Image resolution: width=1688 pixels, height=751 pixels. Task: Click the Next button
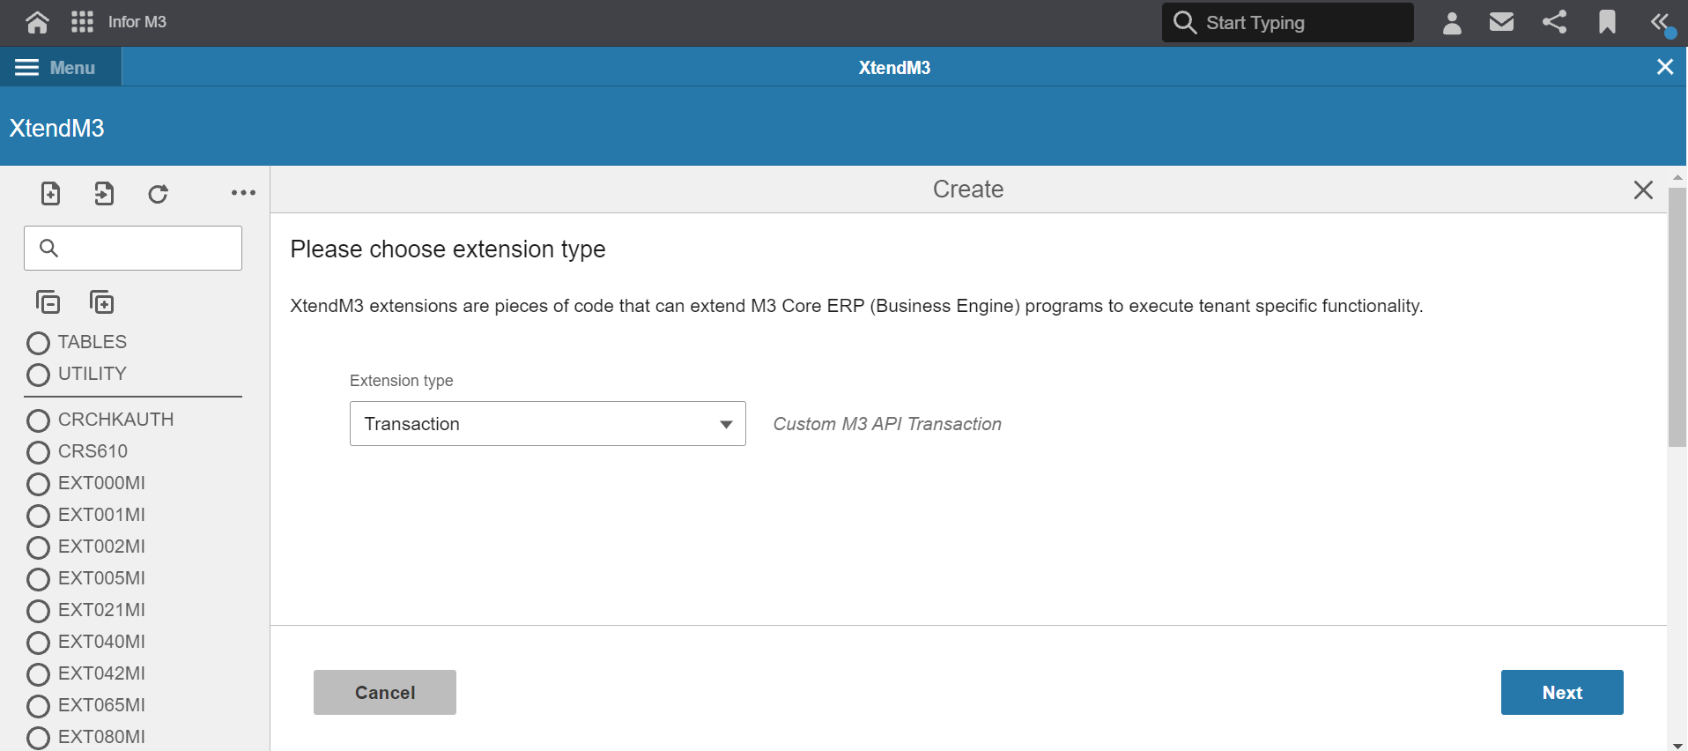click(x=1562, y=693)
